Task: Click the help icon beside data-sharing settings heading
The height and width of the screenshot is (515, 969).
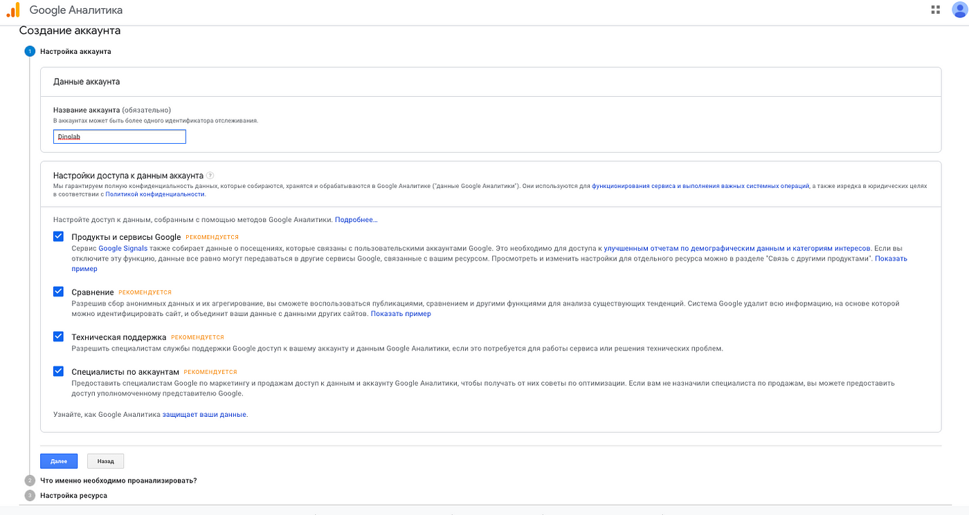Action: [210, 176]
